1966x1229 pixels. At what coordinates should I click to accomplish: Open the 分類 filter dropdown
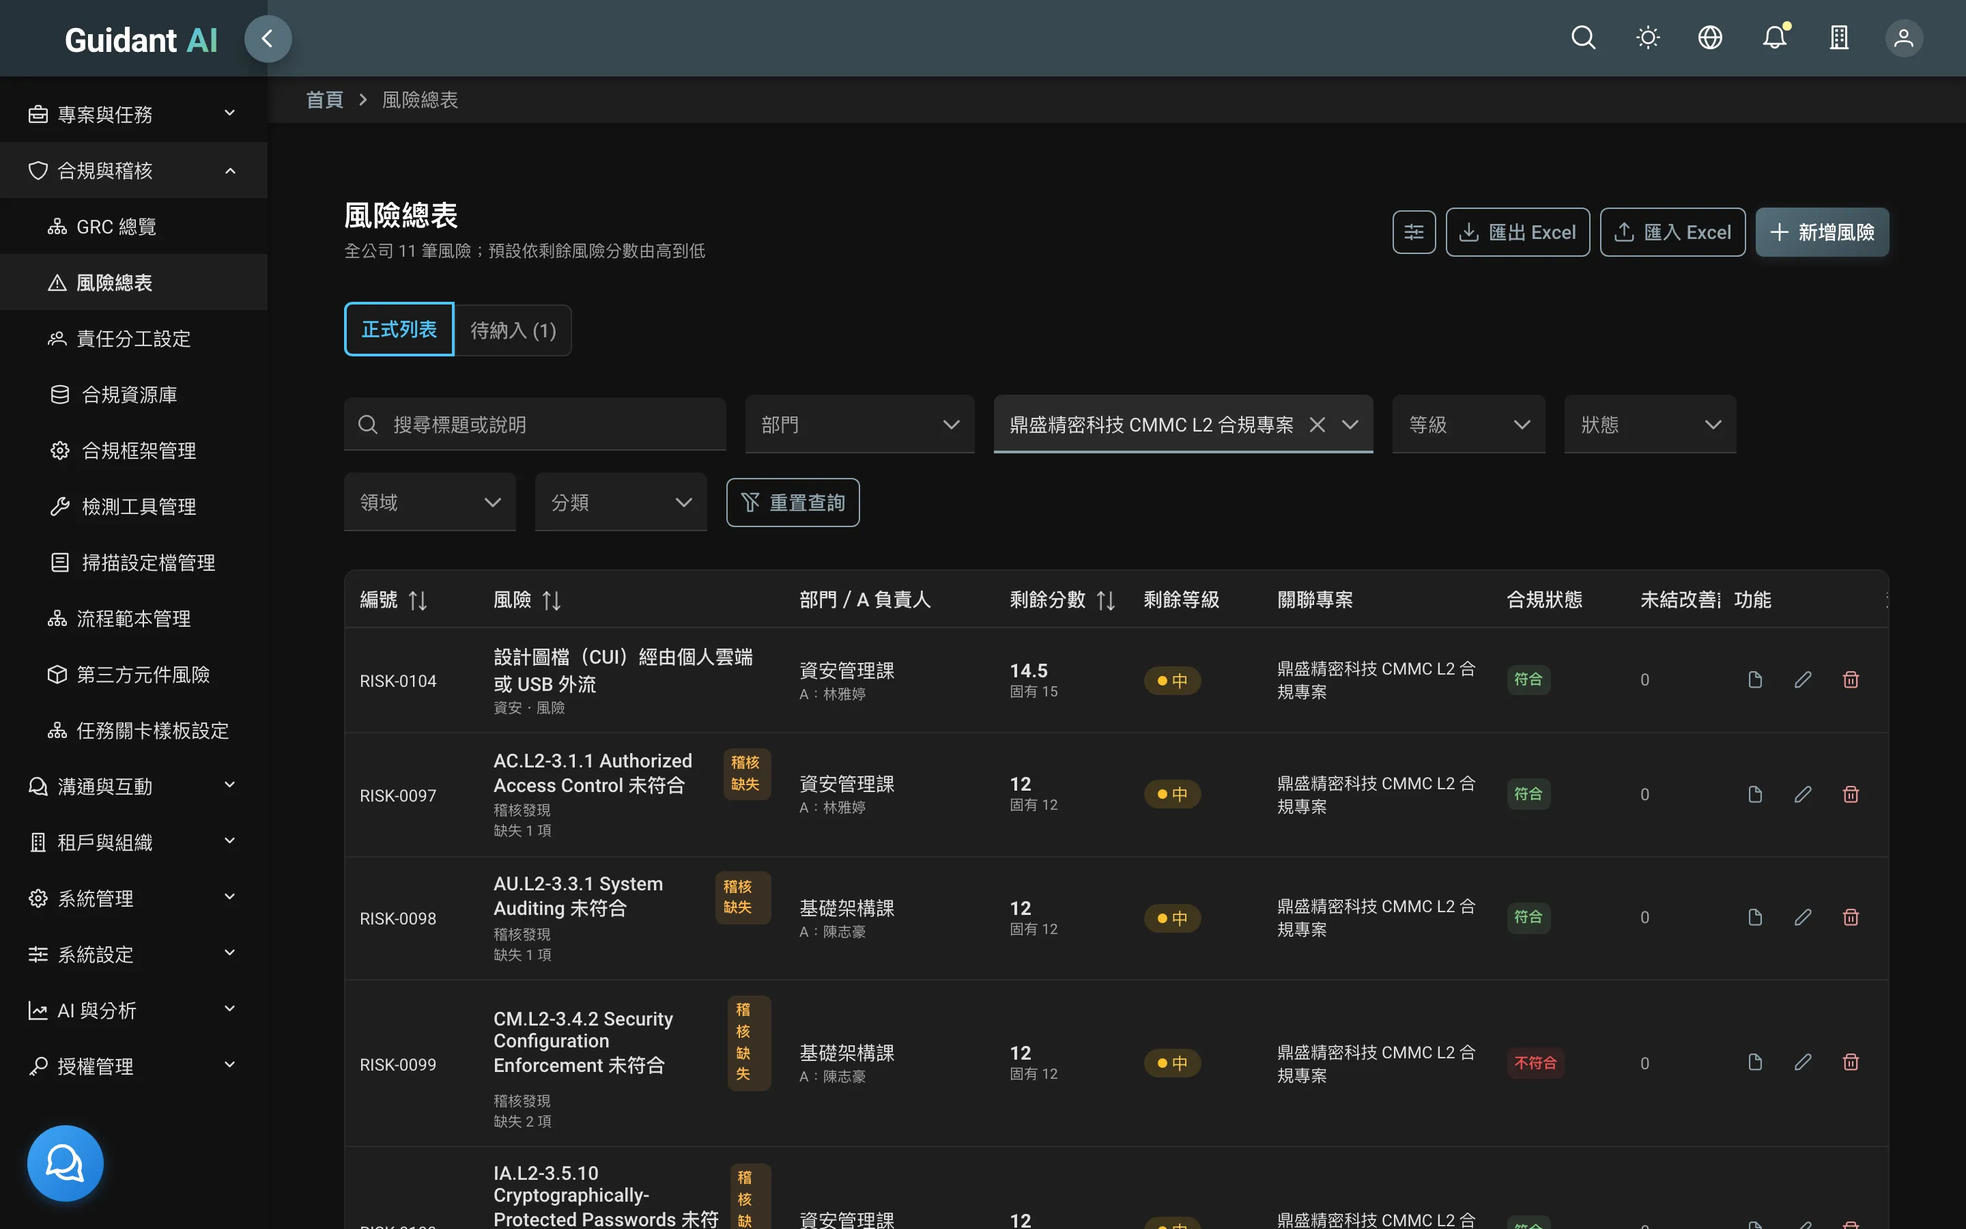coord(621,503)
